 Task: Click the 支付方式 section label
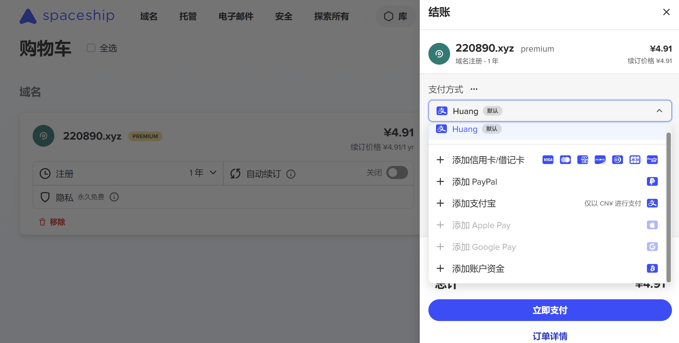pos(446,89)
